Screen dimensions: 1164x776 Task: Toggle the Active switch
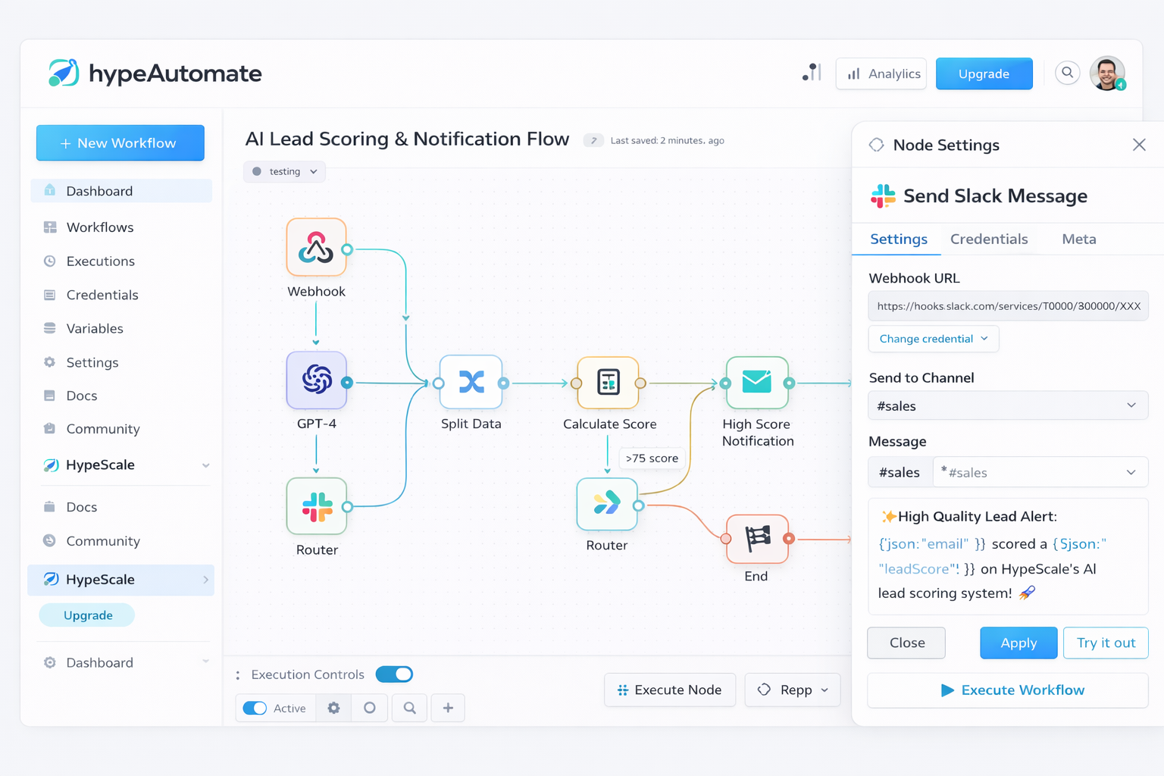[x=255, y=708]
